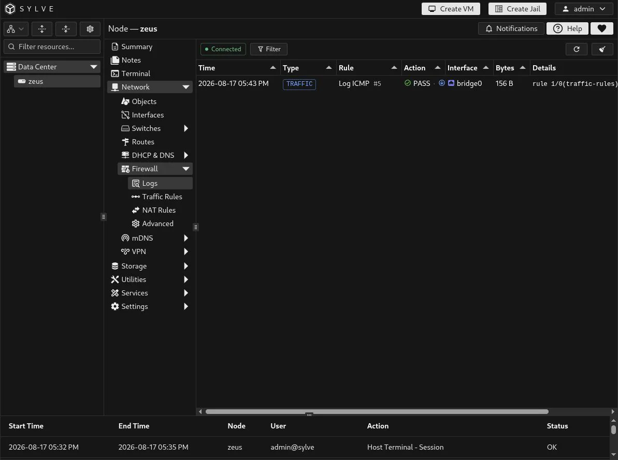Click the Connected status indicator

coord(223,49)
